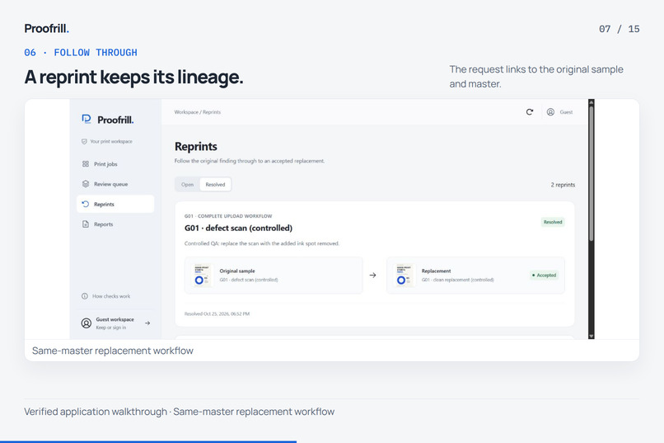
Task: Click the Reprints page heading
Action: (x=195, y=146)
